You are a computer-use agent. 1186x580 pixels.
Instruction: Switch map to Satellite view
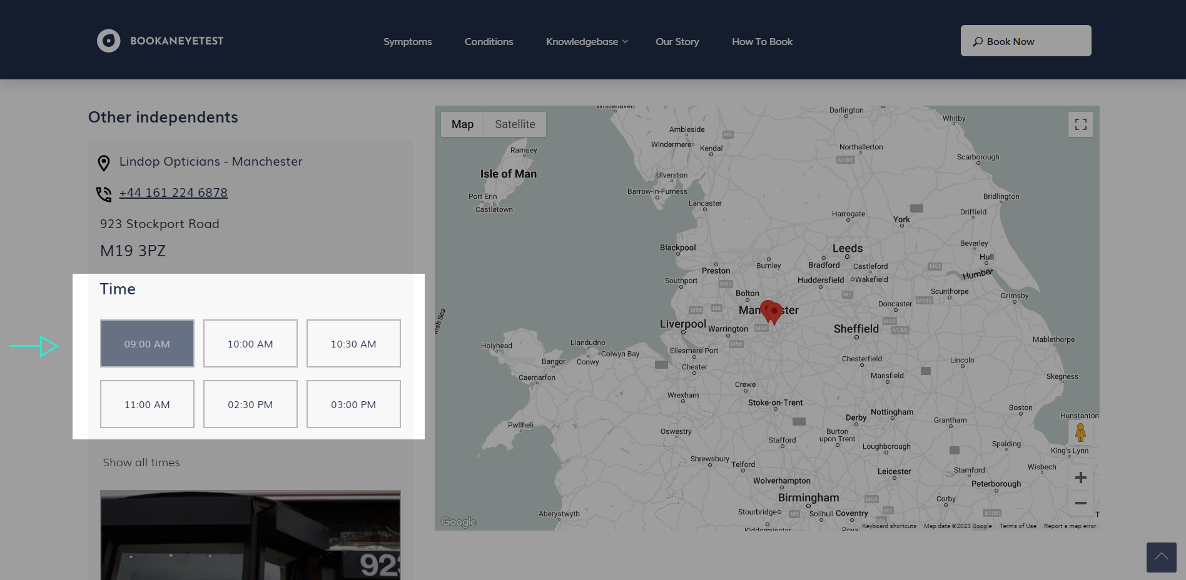pyautogui.click(x=515, y=124)
